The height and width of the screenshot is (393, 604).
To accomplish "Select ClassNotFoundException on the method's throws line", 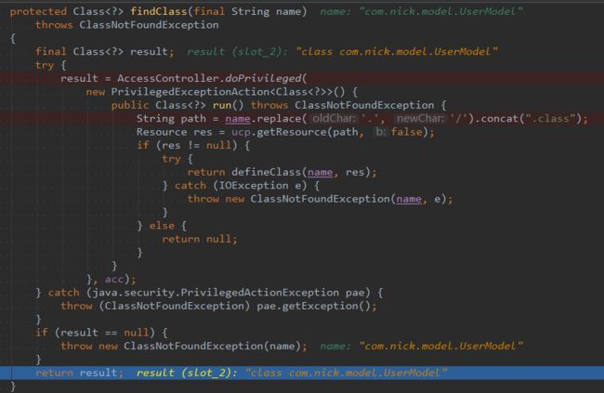I will pos(149,25).
